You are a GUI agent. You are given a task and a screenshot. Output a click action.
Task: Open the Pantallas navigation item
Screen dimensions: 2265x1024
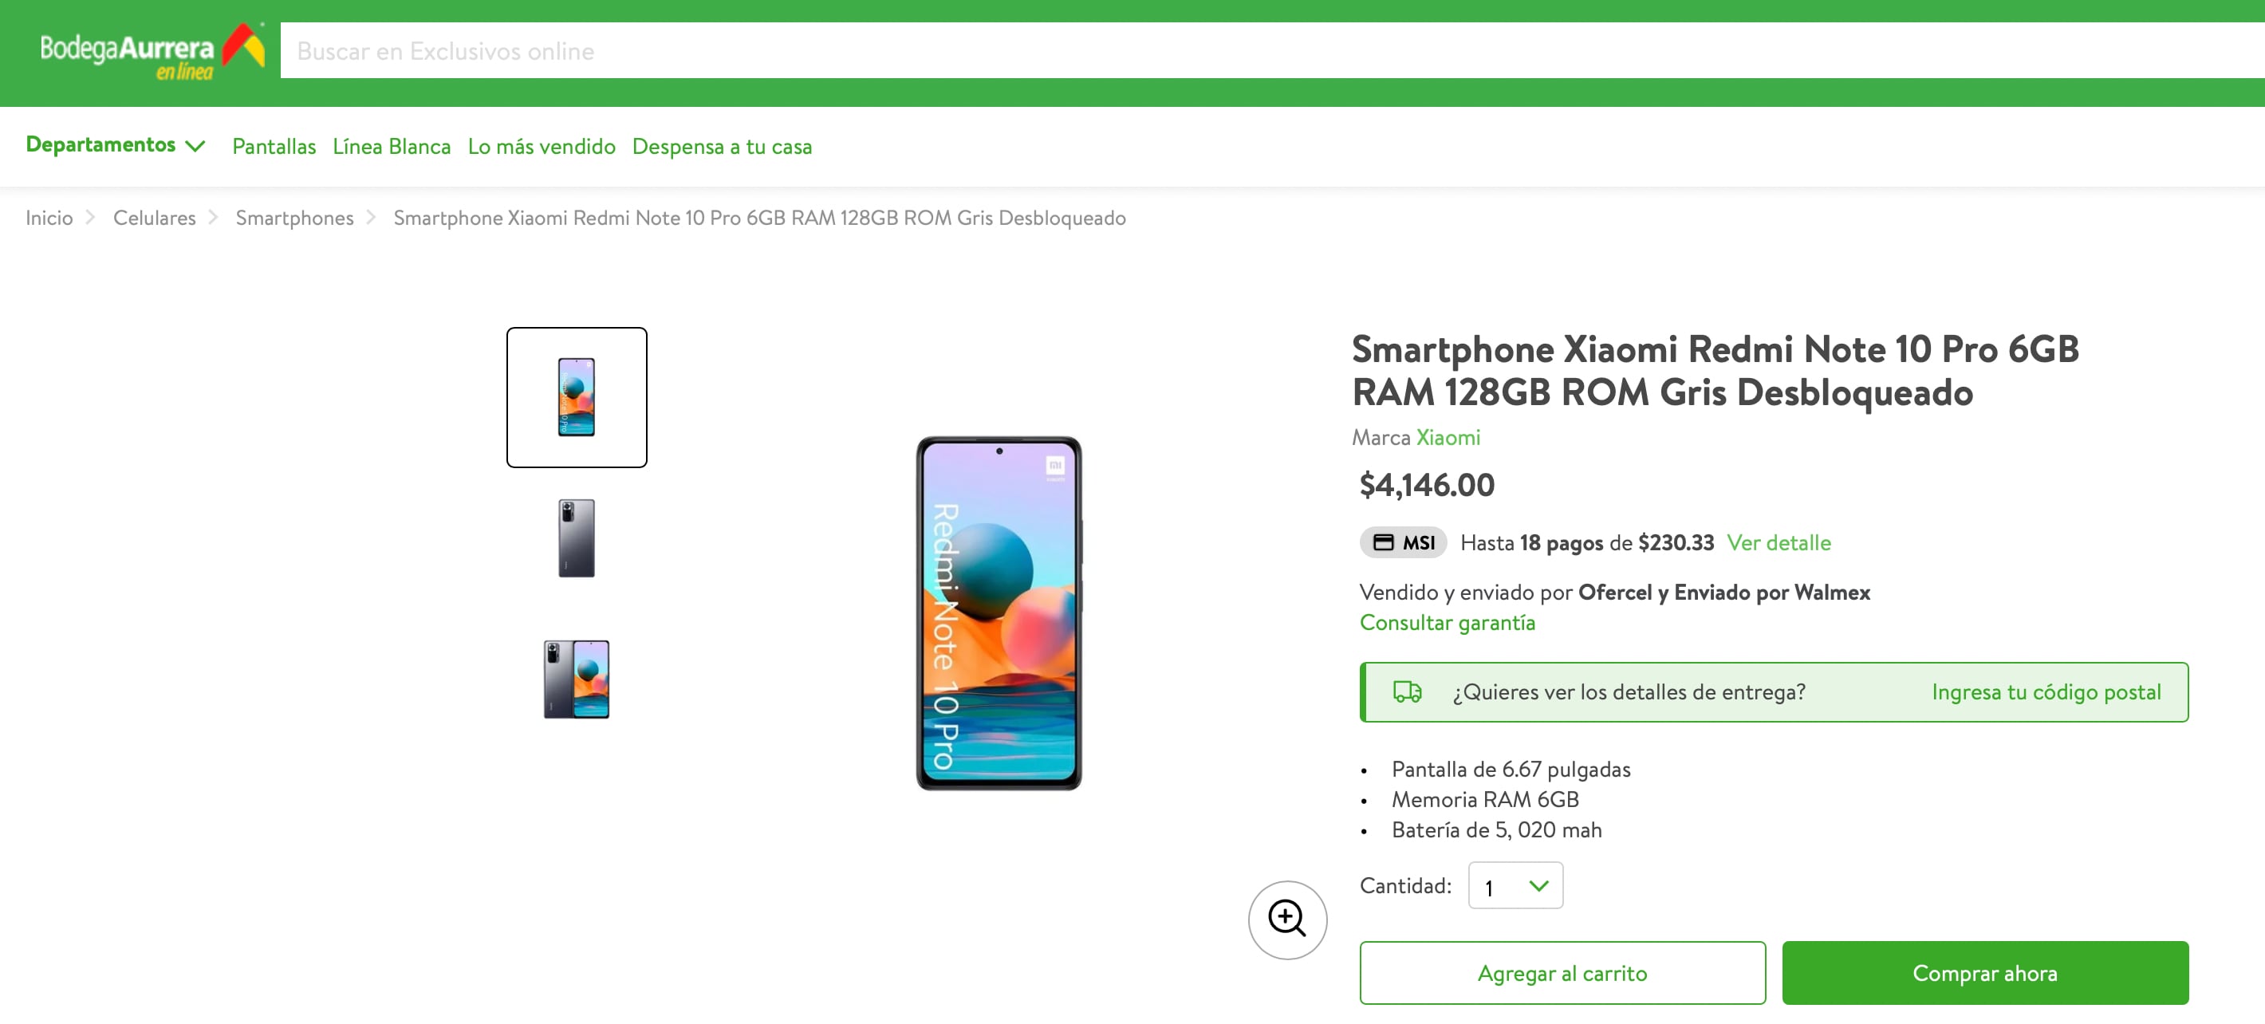click(x=274, y=147)
